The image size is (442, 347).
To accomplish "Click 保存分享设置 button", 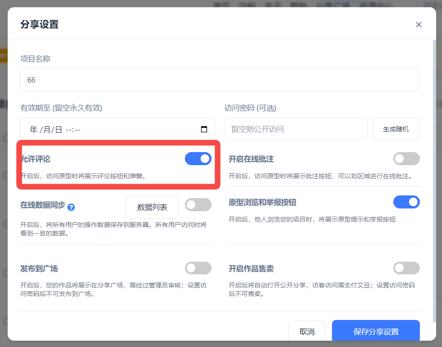I will click(x=376, y=331).
